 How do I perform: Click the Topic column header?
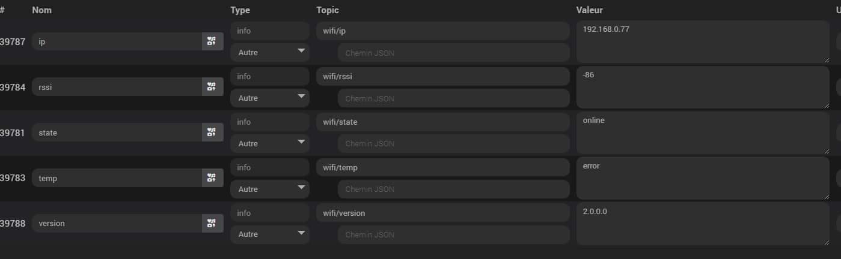(328, 10)
